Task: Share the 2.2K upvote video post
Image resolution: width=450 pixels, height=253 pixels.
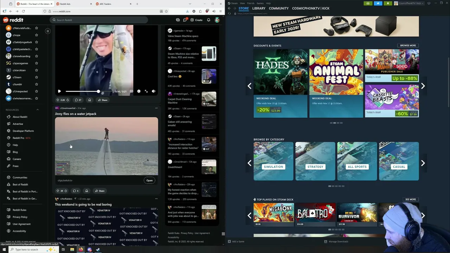Action: (103, 100)
